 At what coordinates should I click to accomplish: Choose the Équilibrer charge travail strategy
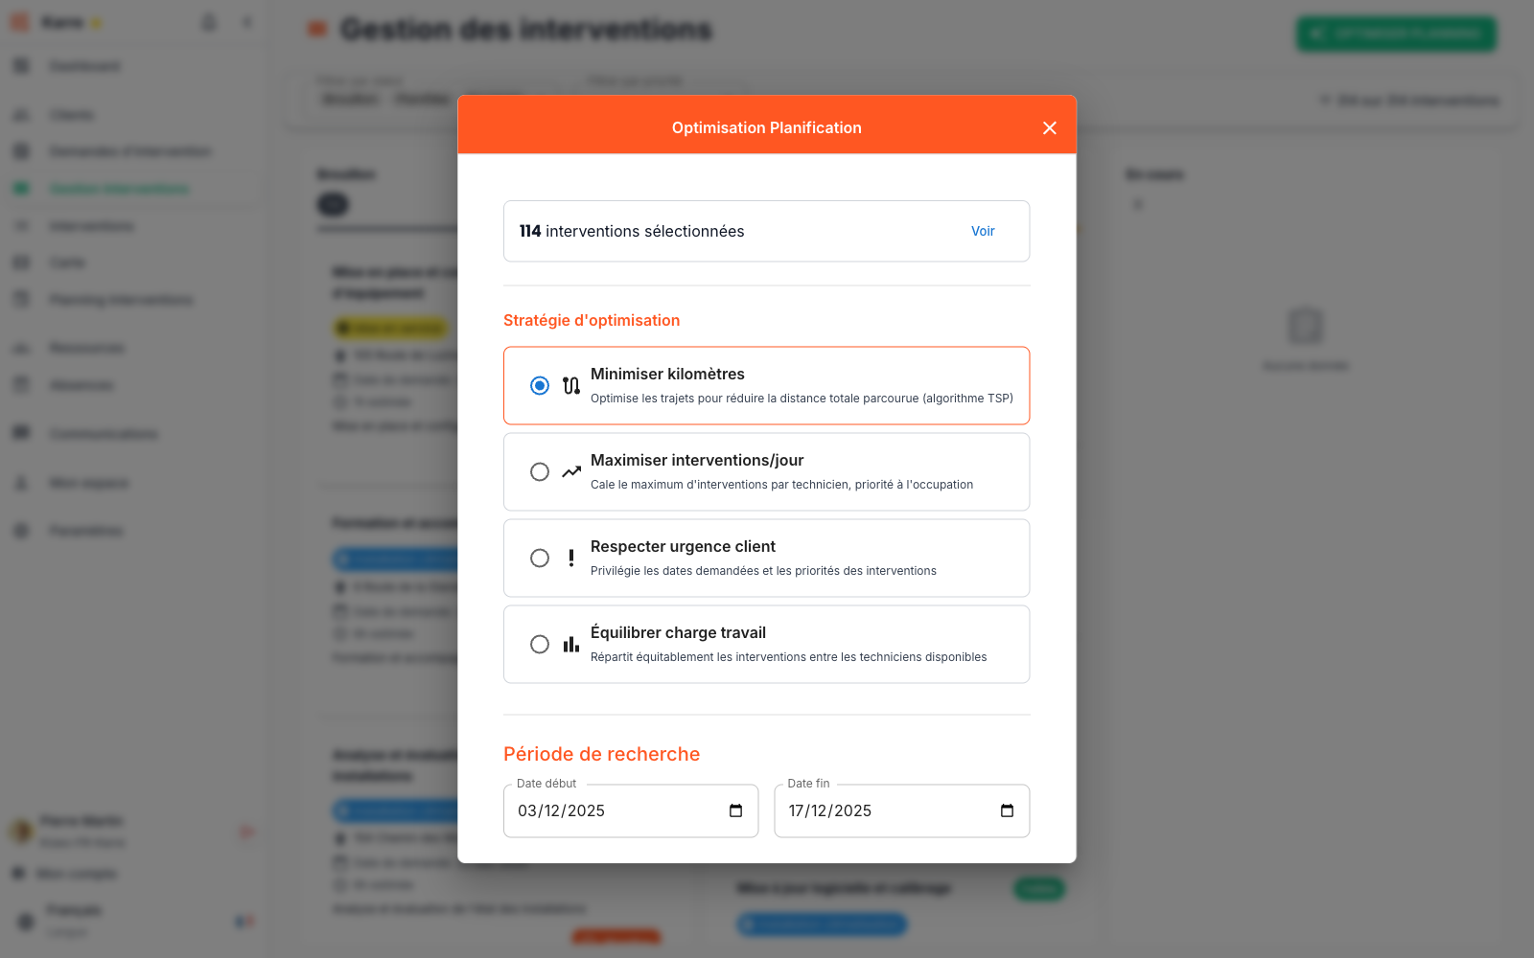[540, 644]
